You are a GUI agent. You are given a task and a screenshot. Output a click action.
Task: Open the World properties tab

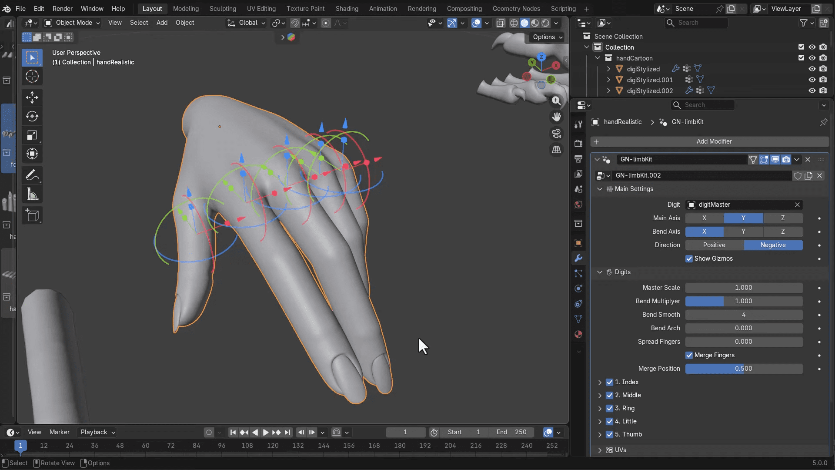click(x=578, y=205)
